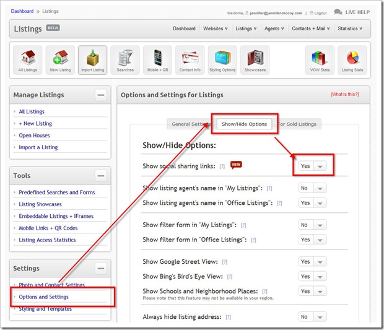Click help icon next to Always hide listing address
Viewport: 384px width, 330px height.
tap(229, 317)
